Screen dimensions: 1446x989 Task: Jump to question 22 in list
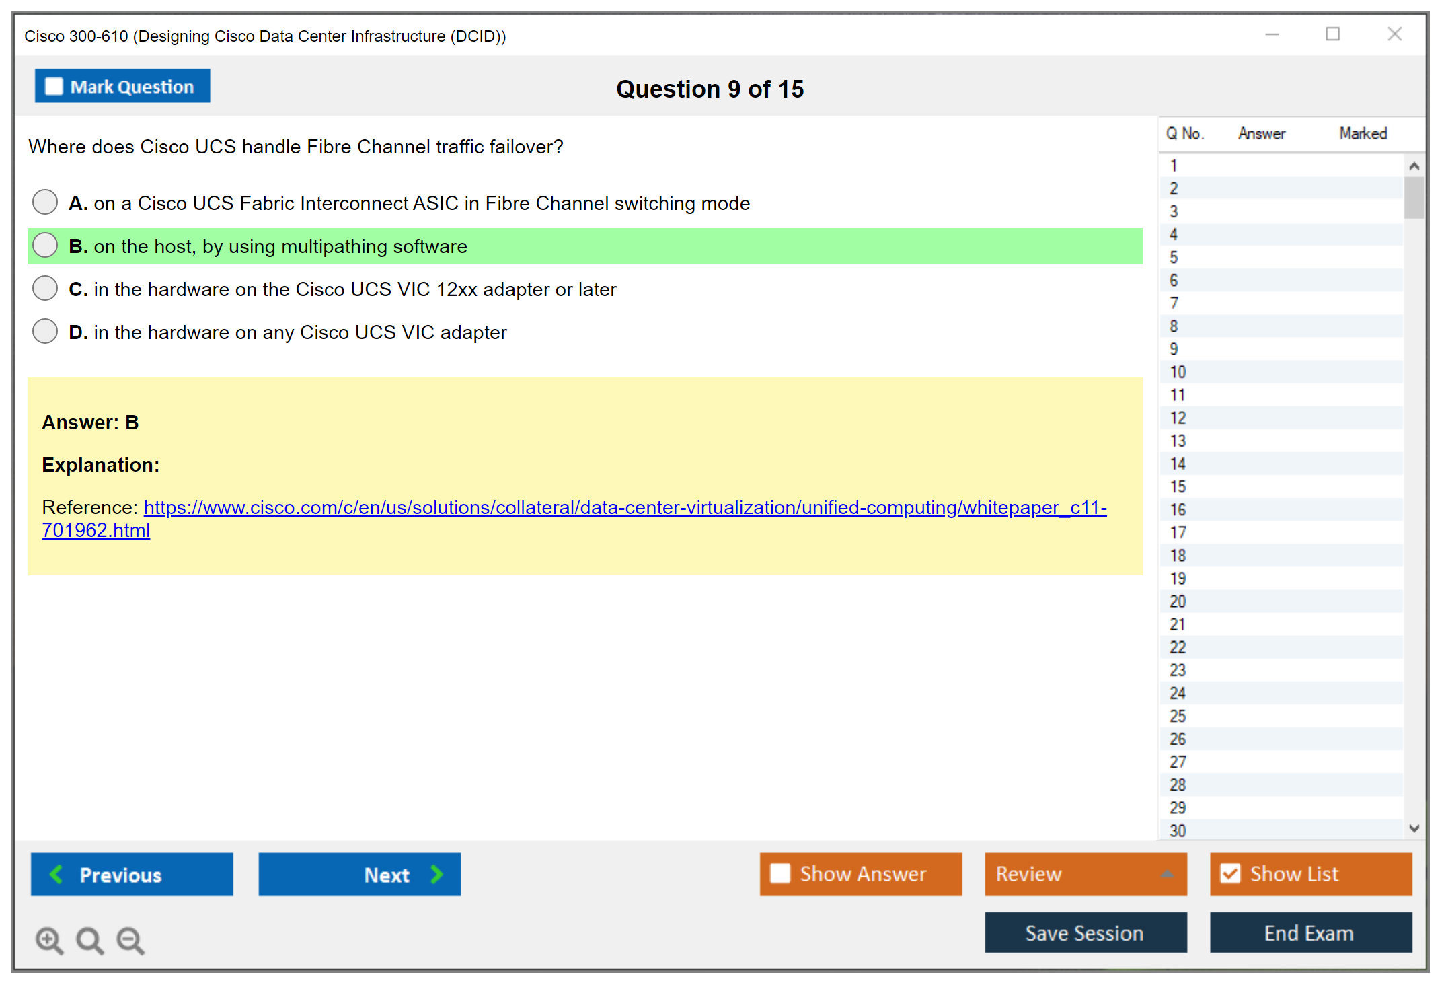[x=1178, y=647]
